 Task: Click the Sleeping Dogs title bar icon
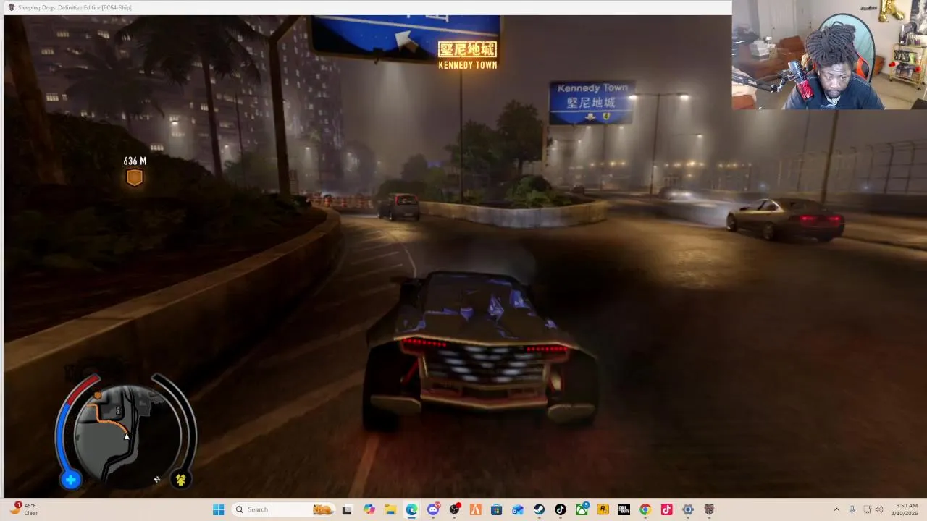tap(11, 7)
